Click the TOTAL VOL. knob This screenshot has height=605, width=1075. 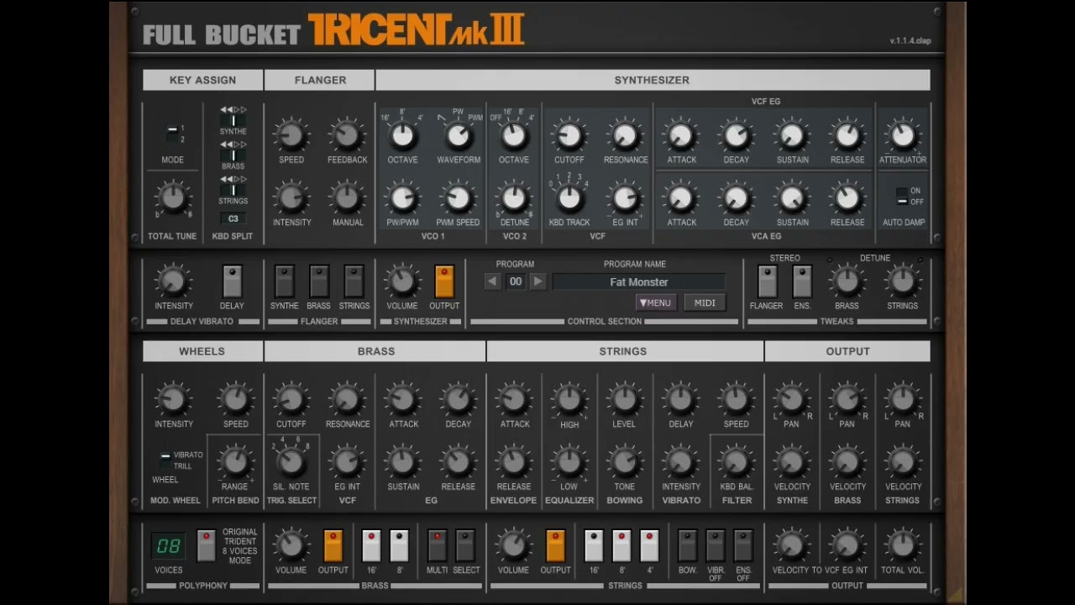pyautogui.click(x=903, y=545)
